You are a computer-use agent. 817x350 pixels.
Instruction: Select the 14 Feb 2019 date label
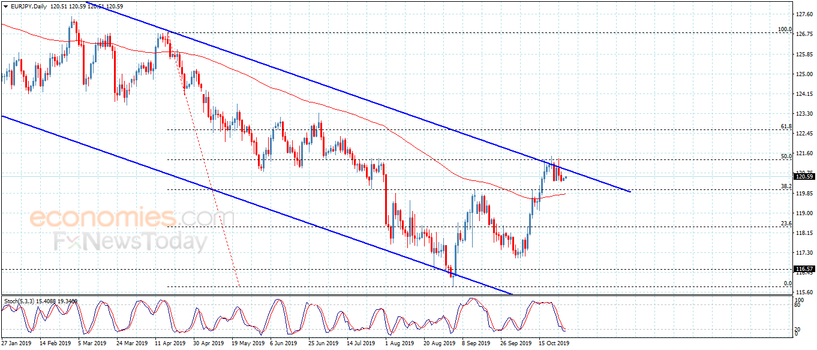point(55,344)
